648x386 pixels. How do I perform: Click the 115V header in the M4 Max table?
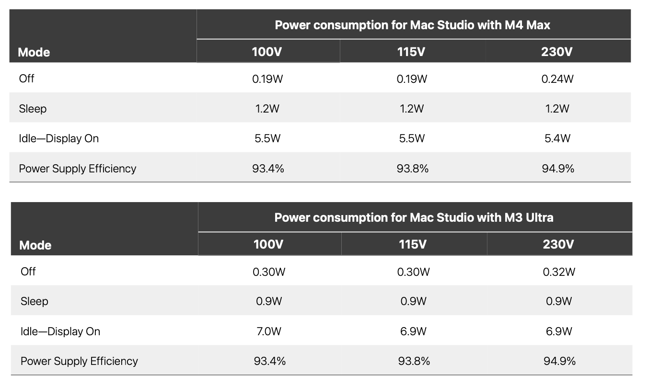click(x=411, y=52)
